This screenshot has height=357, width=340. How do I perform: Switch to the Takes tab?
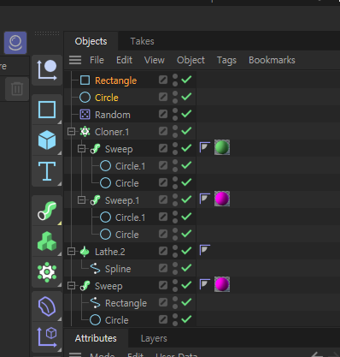(x=142, y=41)
